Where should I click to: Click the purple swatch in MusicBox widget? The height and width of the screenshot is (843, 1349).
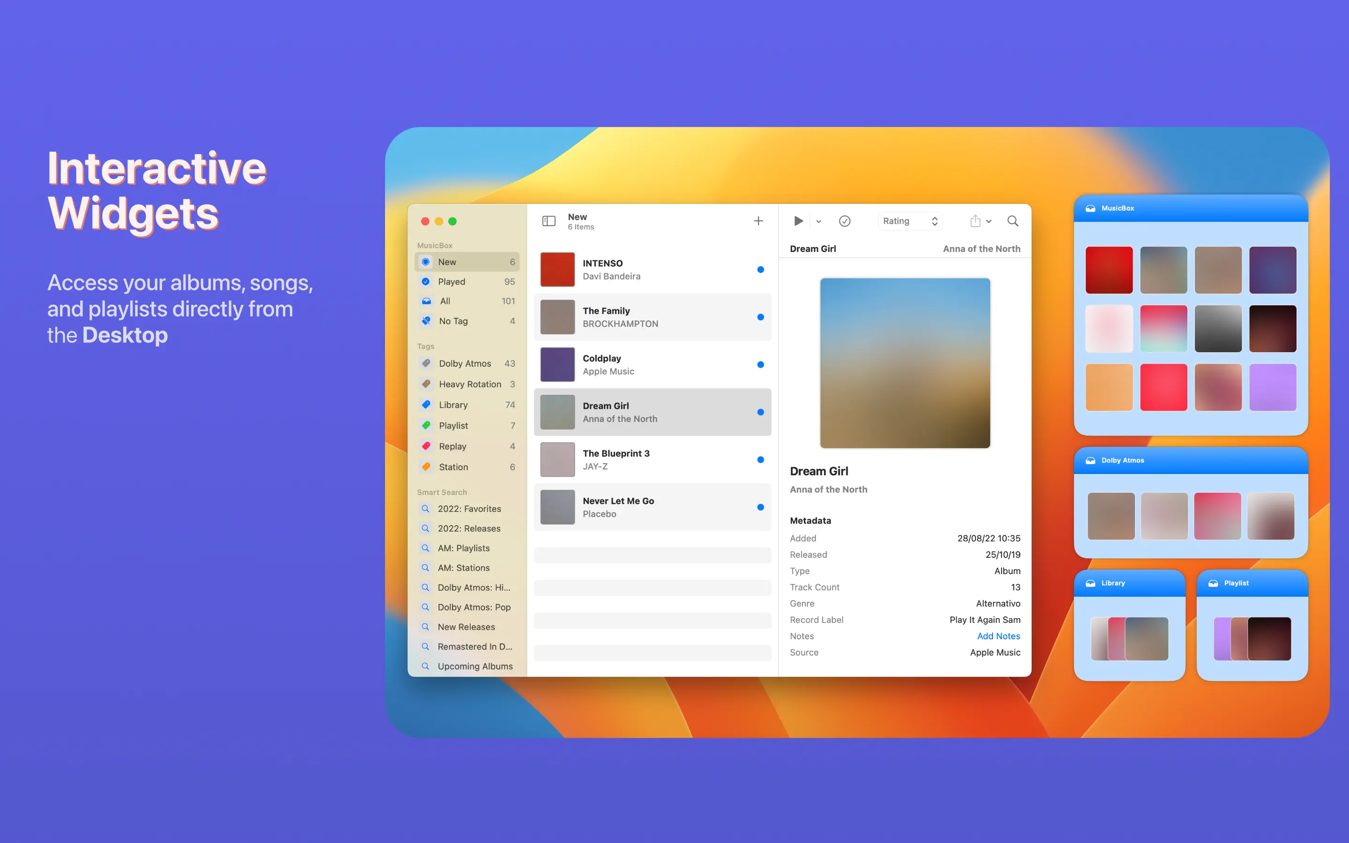(1272, 387)
